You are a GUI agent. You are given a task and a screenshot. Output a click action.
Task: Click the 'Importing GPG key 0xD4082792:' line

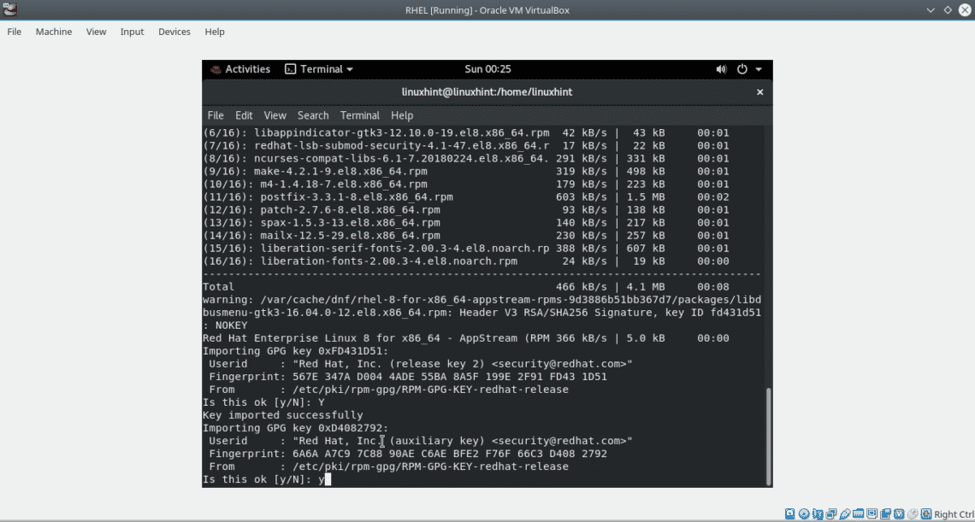(295, 428)
